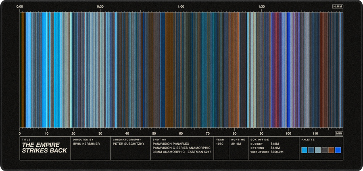Click the wide orange band near 80 minutes
The width and height of the screenshot is (363, 171).
click(234, 70)
